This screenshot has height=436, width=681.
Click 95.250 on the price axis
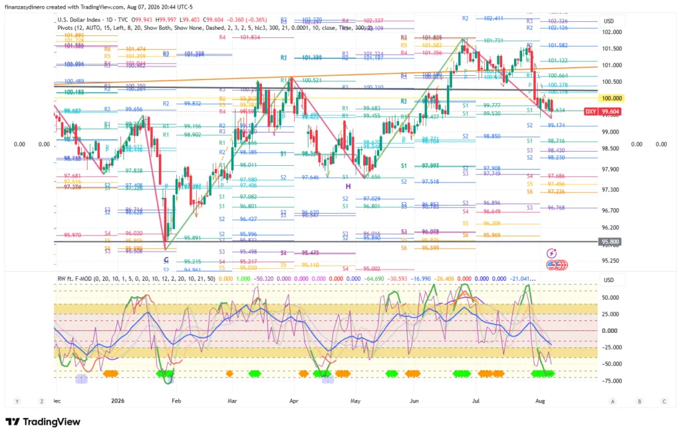611,261
